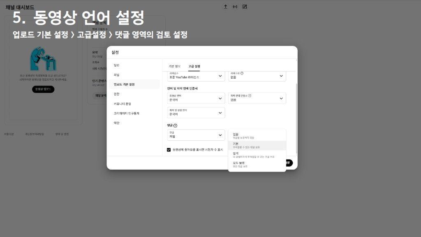Choose 엄격 option in comment review list
Image resolution: width=421 pixels, height=237 pixels.
(x=257, y=155)
